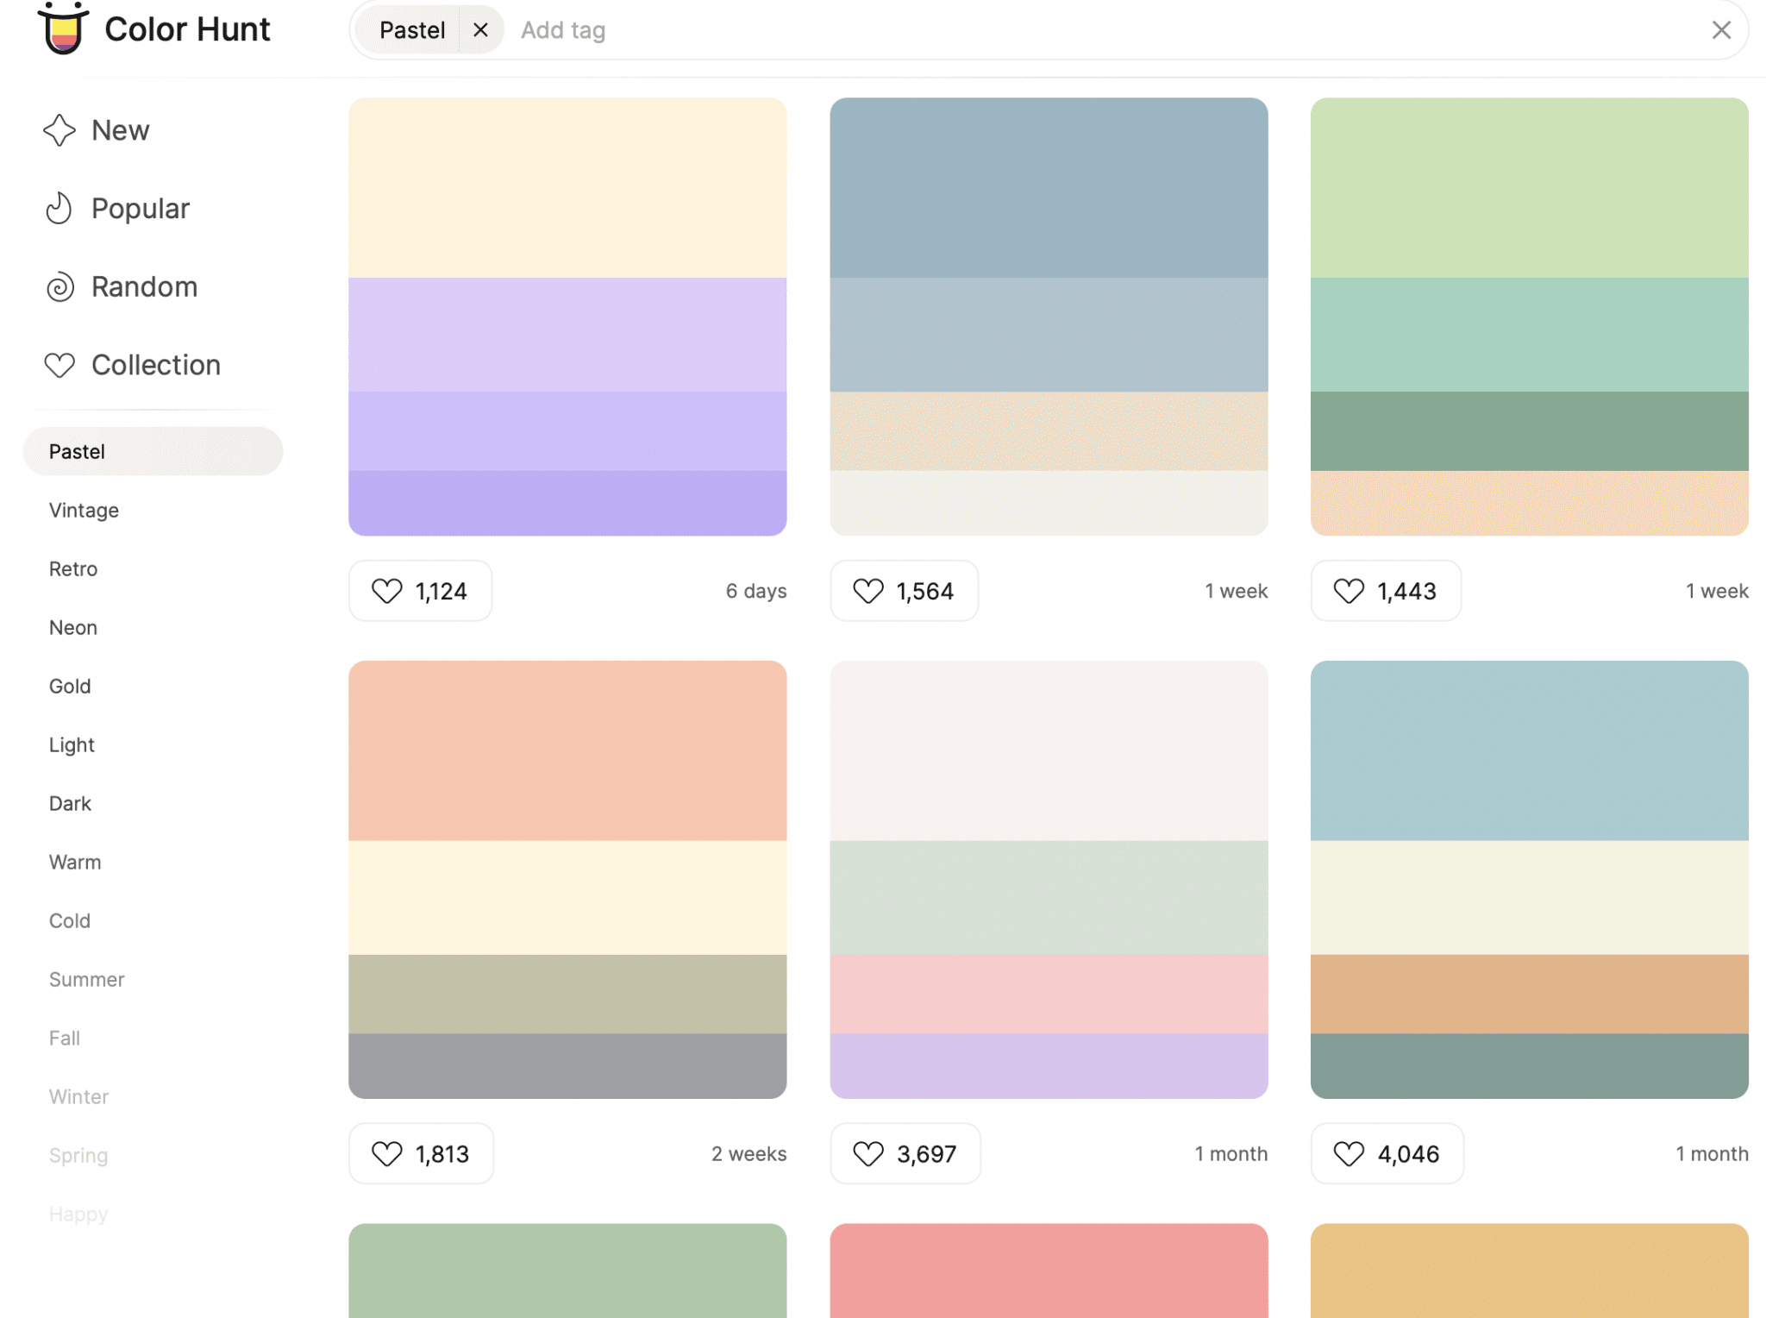Choose the Warm tag in sidebar
The image size is (1766, 1318).
pyautogui.click(x=75, y=863)
